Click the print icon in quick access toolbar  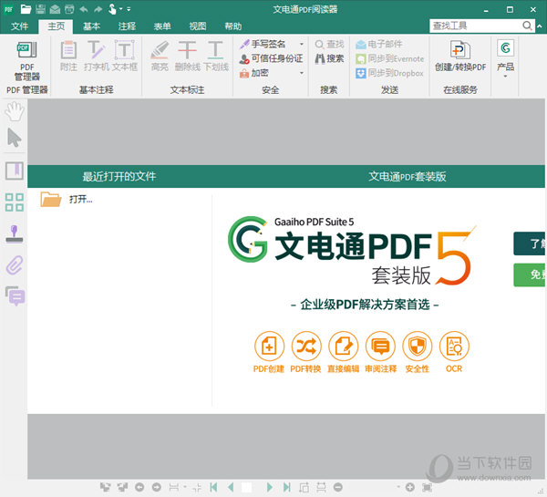point(69,9)
